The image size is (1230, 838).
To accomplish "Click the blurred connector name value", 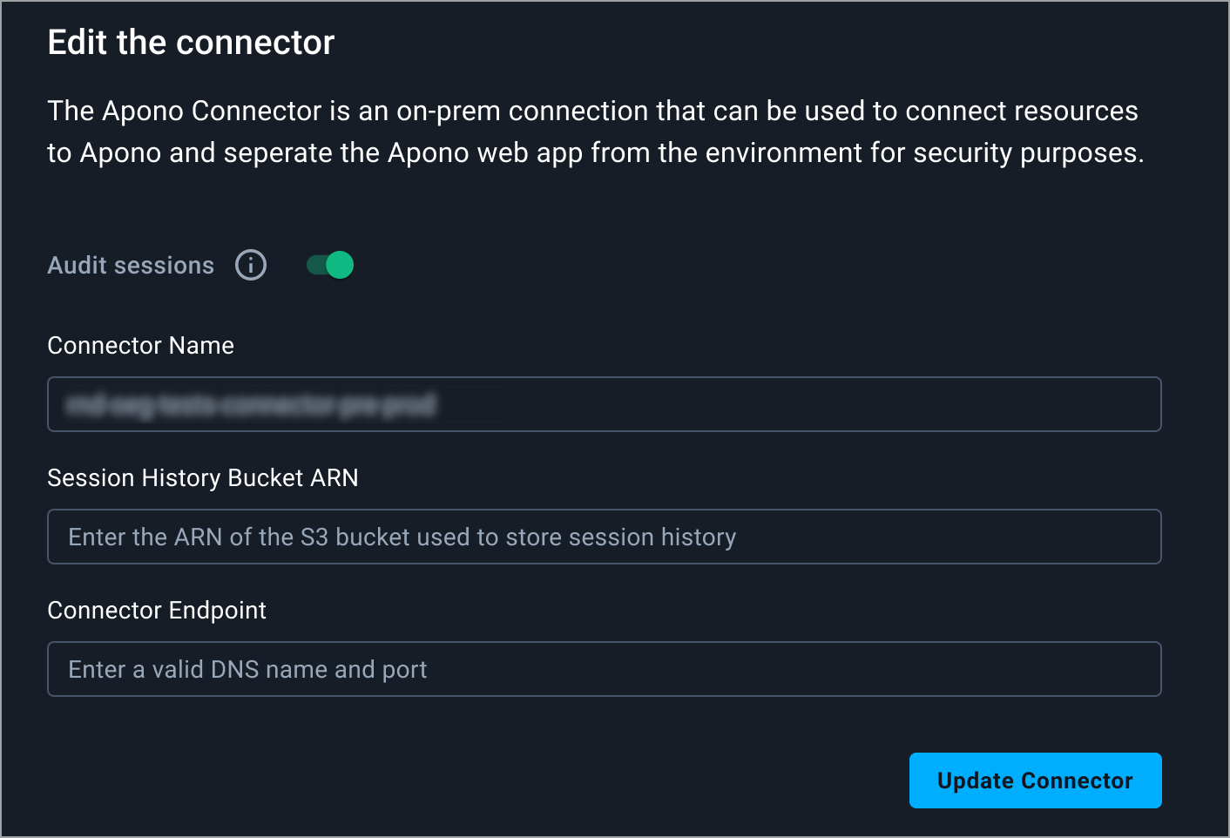I will [251, 405].
